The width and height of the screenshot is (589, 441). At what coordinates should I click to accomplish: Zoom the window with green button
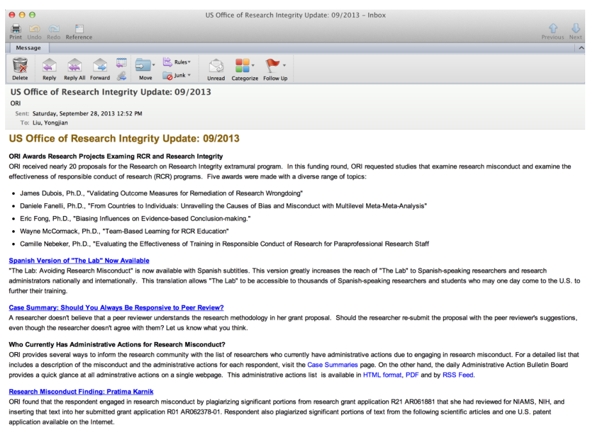click(x=32, y=15)
